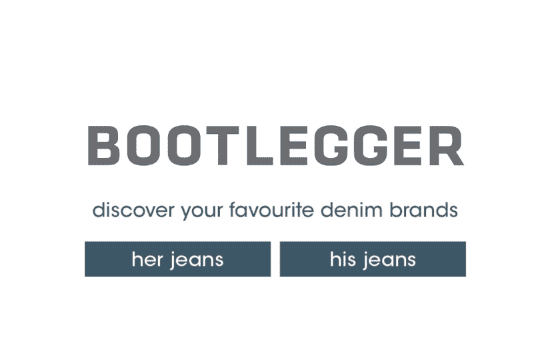Click the word favourite in the tagline

pos(271,210)
